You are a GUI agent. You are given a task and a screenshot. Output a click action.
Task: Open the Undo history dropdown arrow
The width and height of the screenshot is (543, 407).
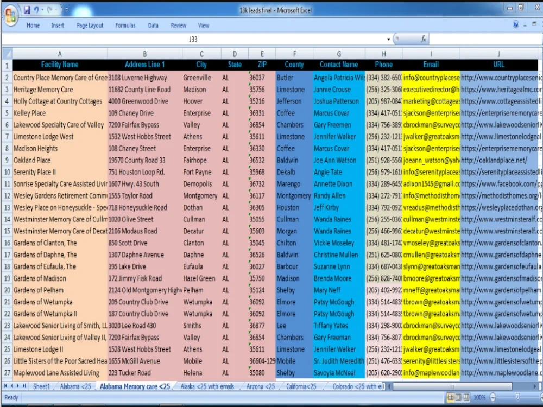tap(42, 10)
